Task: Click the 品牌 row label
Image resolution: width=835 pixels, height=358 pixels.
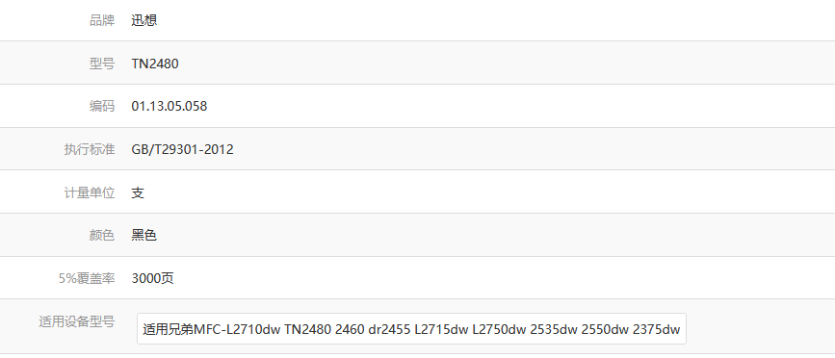Action: [x=102, y=21]
